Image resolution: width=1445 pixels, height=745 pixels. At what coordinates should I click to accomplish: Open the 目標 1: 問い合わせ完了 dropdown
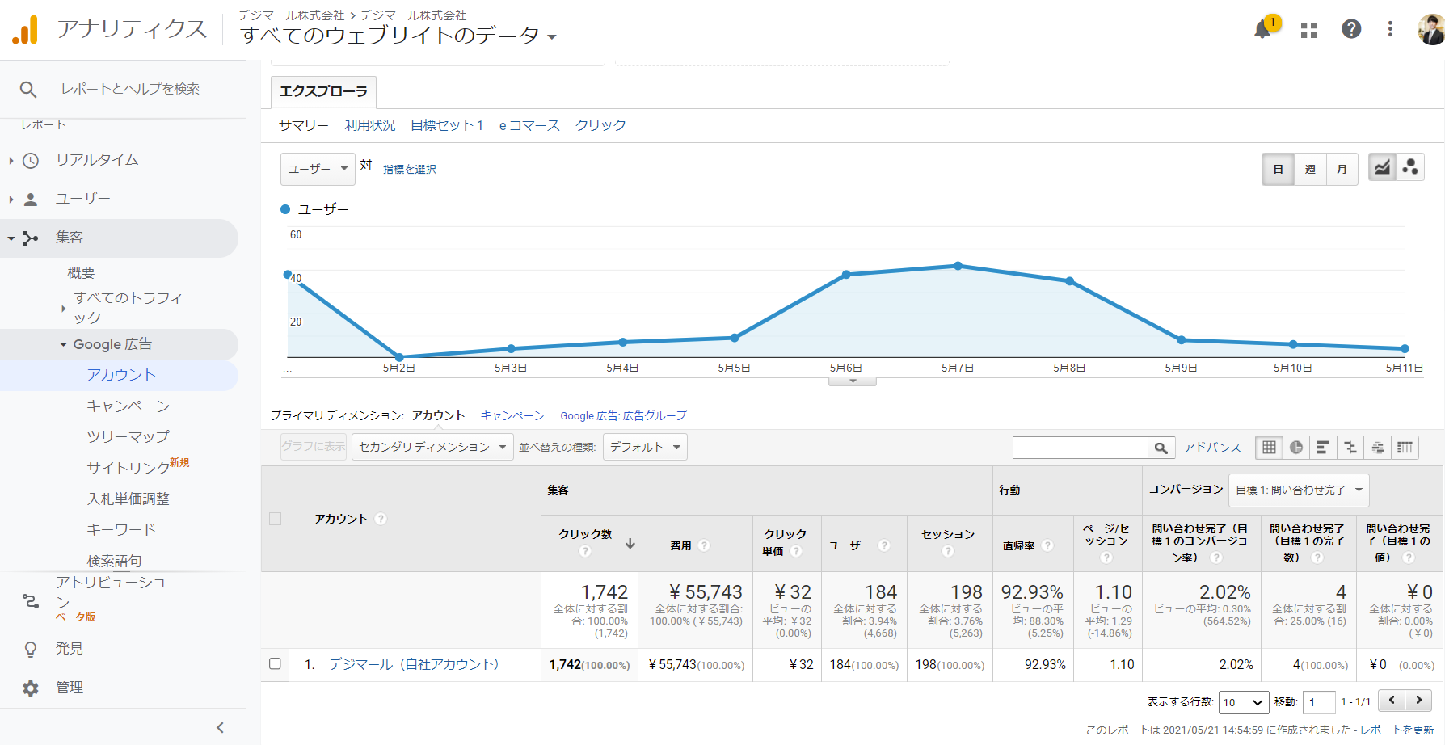coord(1299,490)
